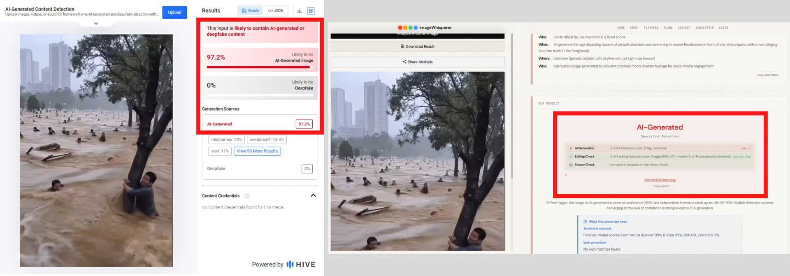Expand the AI Generation detector row dropdown
The width and height of the screenshot is (790, 276).
(749, 148)
